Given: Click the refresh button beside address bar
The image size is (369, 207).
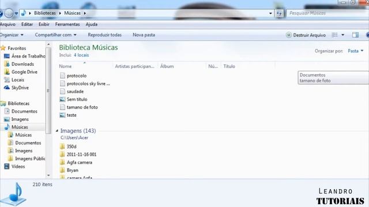Looking at the screenshot, I should click(279, 13).
